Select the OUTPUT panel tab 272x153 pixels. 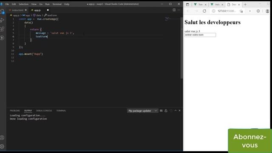click(x=28, y=110)
